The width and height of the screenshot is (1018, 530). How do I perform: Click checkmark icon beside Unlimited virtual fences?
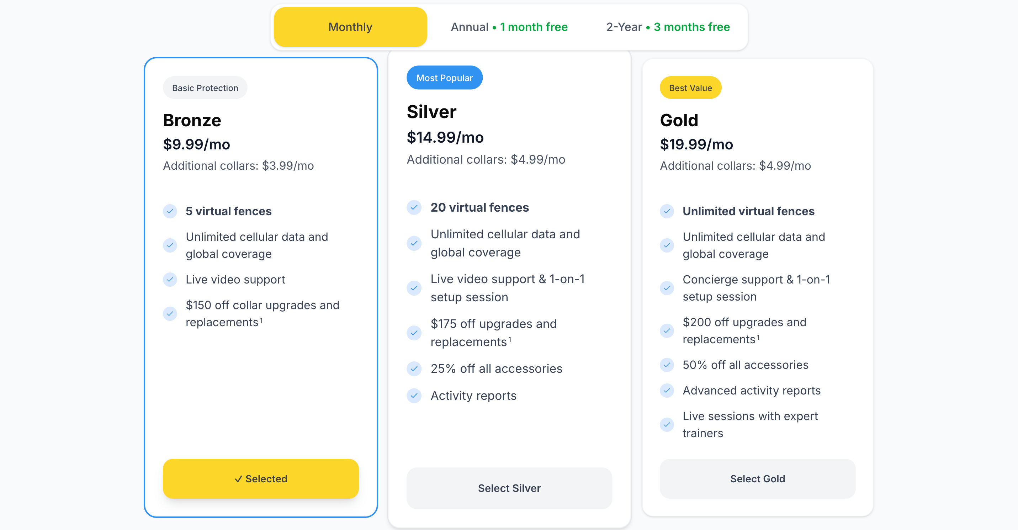[x=667, y=211]
